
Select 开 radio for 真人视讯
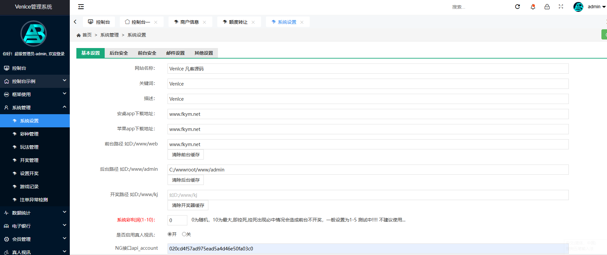[x=170, y=234]
